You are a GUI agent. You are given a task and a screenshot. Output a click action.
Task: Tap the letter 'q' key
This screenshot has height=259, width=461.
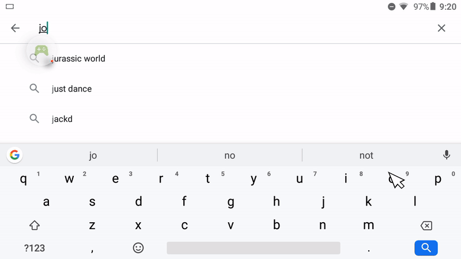coord(23,178)
